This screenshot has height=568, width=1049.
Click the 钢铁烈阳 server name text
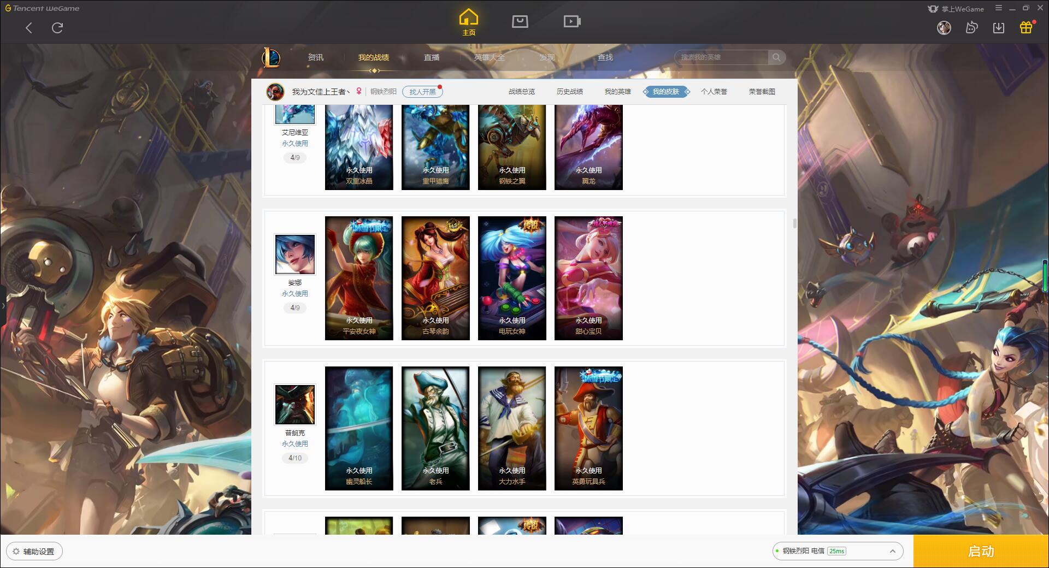383,92
